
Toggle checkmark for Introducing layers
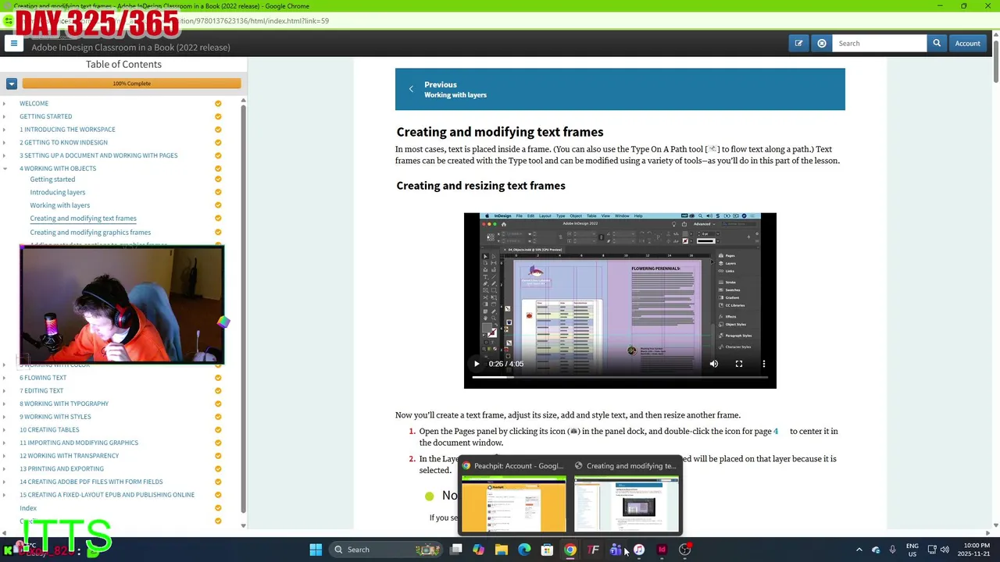click(x=218, y=192)
